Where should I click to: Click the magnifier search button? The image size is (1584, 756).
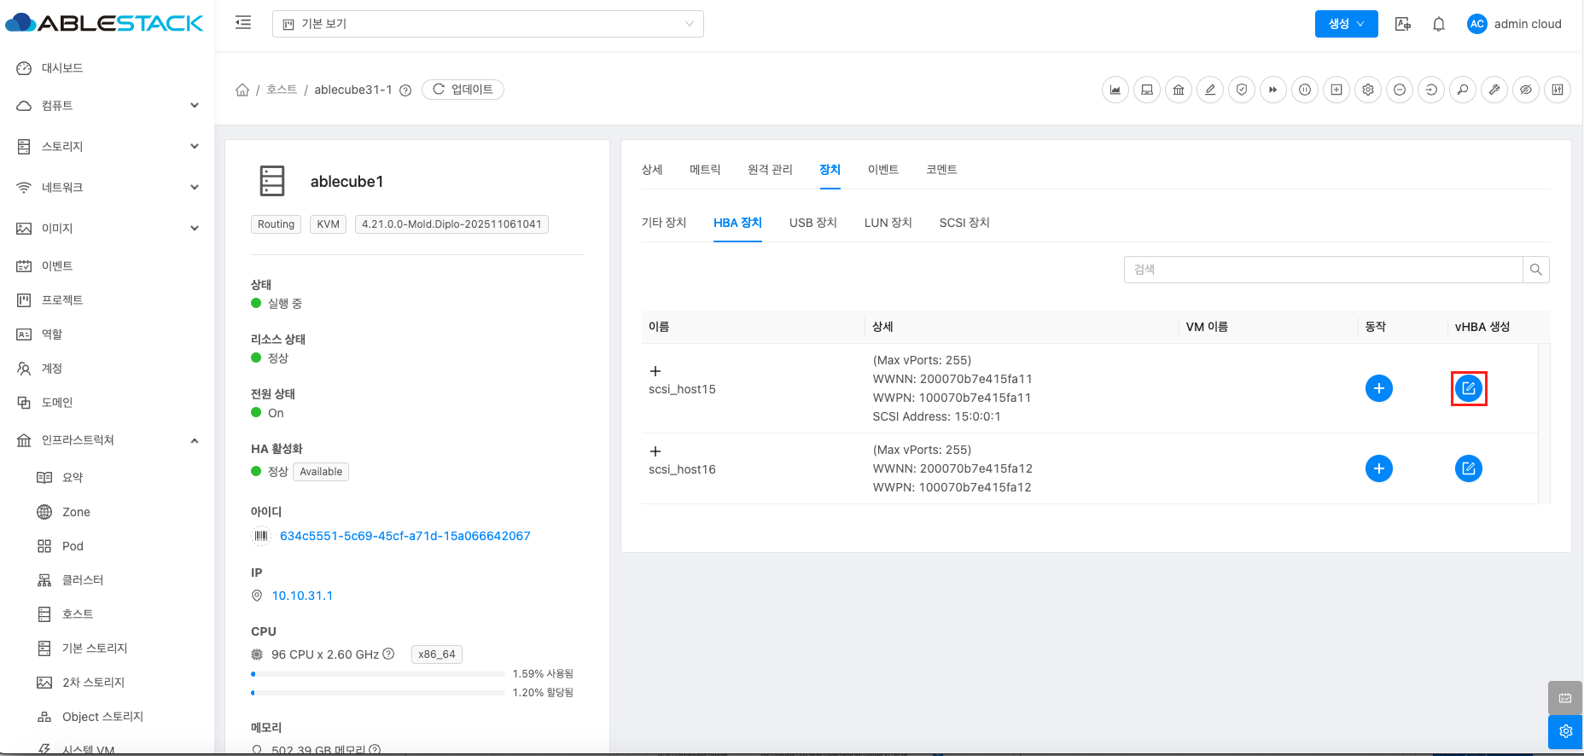(x=1535, y=270)
